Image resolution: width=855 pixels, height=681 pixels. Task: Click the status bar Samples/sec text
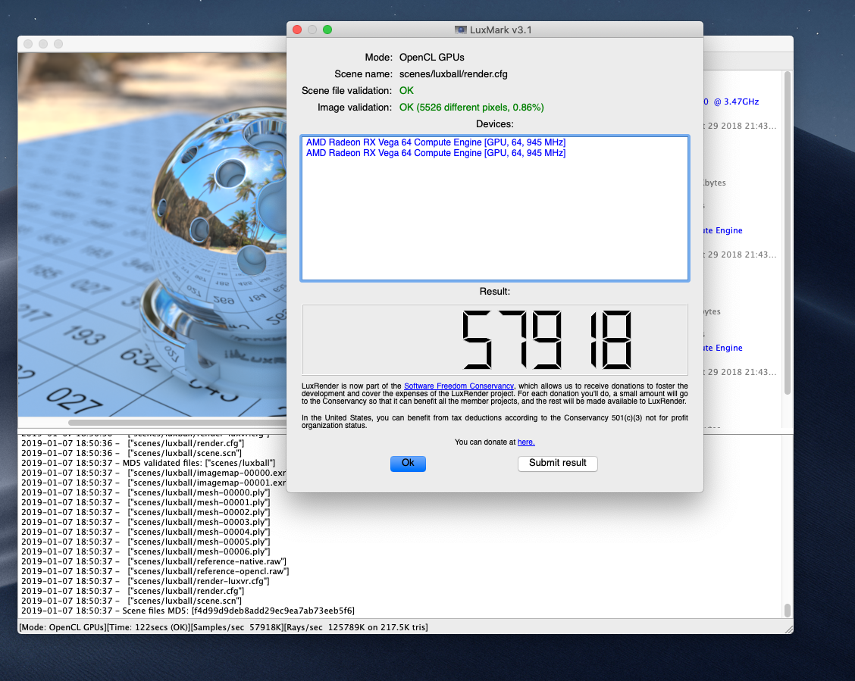point(236,628)
